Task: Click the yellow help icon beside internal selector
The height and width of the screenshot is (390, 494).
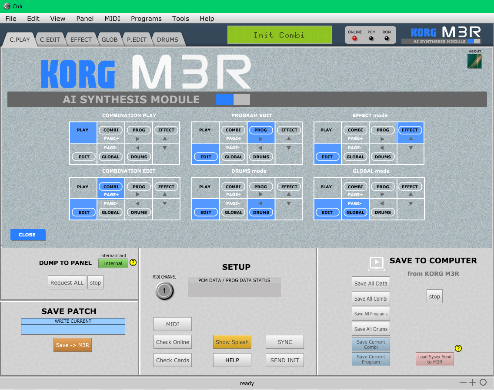Action: point(133,263)
